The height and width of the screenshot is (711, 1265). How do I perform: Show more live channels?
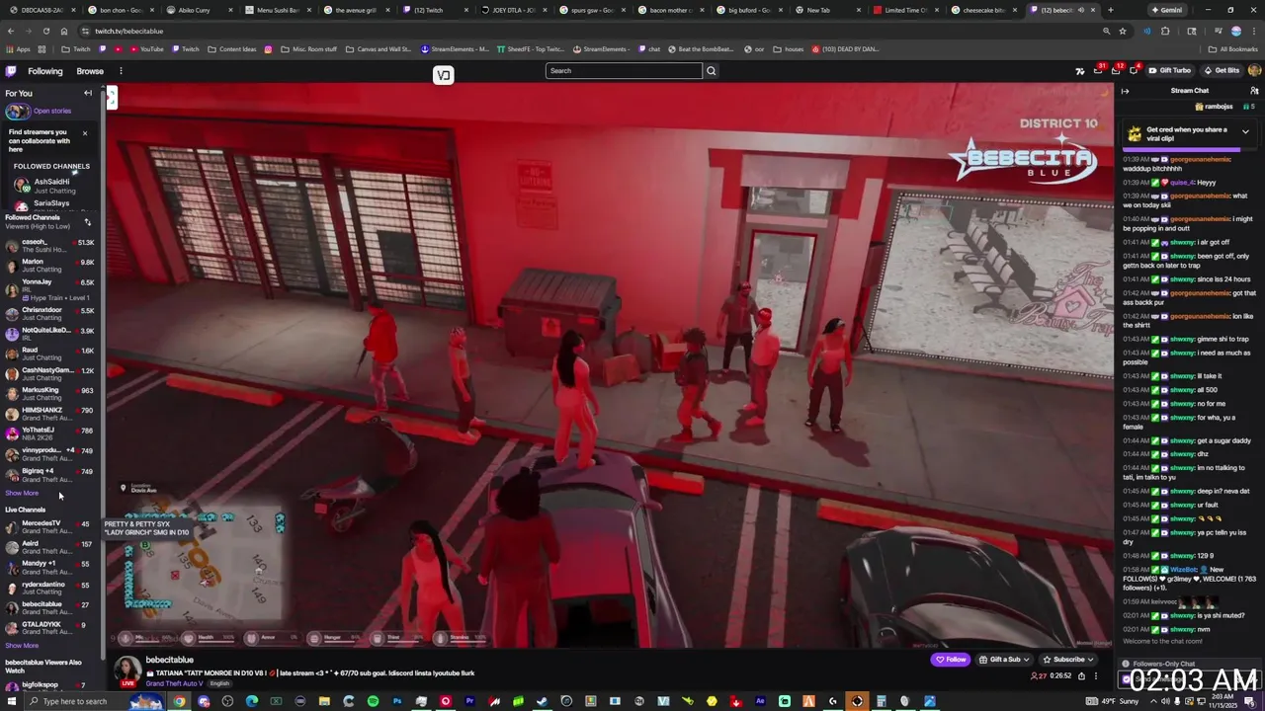click(22, 645)
